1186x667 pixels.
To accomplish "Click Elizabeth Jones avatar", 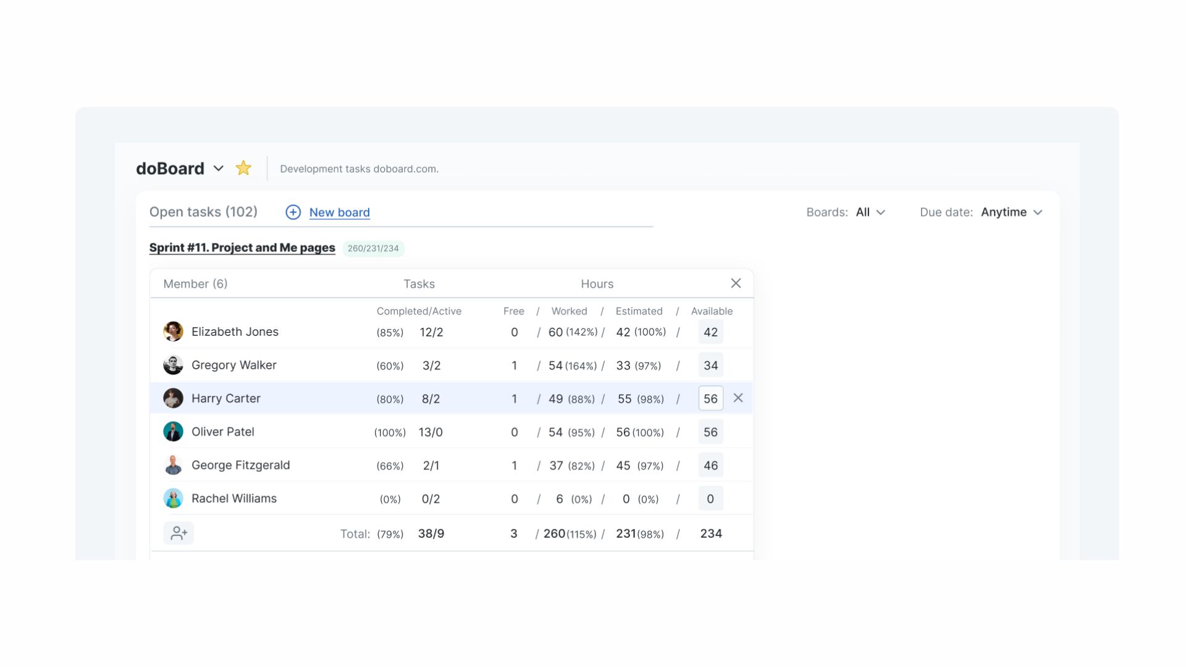I will [x=173, y=331].
